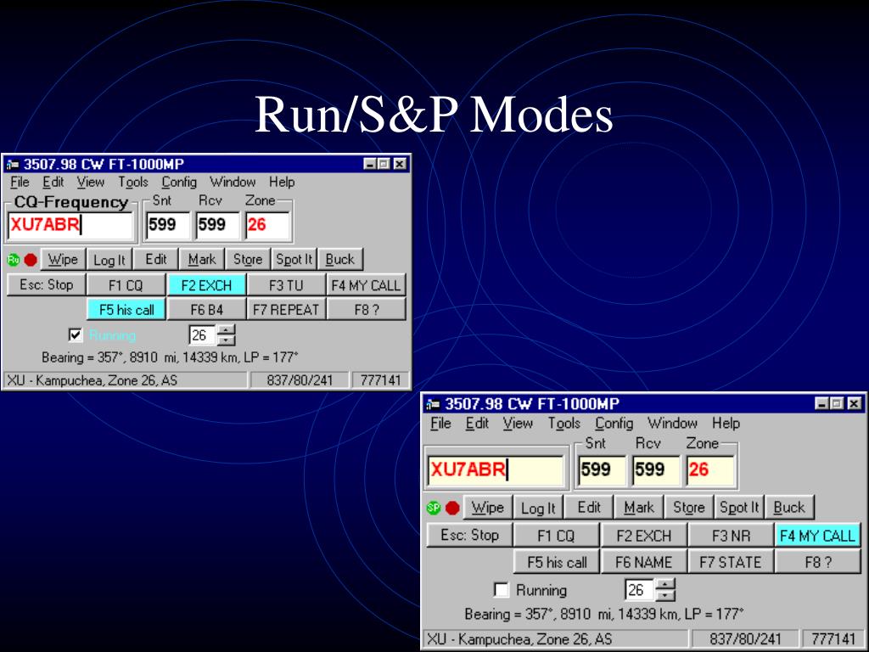Screen dimensions: 869x652
Task: Click the CQ-Frequency callsign field showing XU7ABR
Action: [70, 225]
